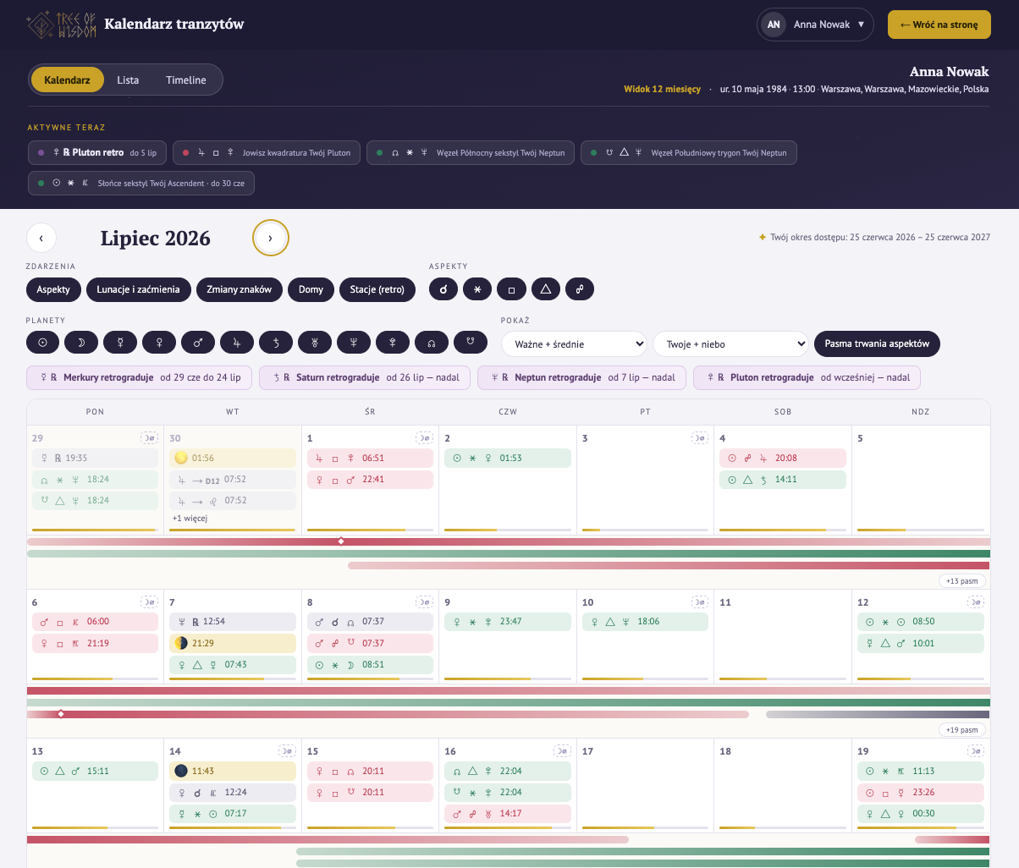Toggle the Lunacje i zaćmienia filter
Image resolution: width=1019 pixels, height=868 pixels.
138,289
